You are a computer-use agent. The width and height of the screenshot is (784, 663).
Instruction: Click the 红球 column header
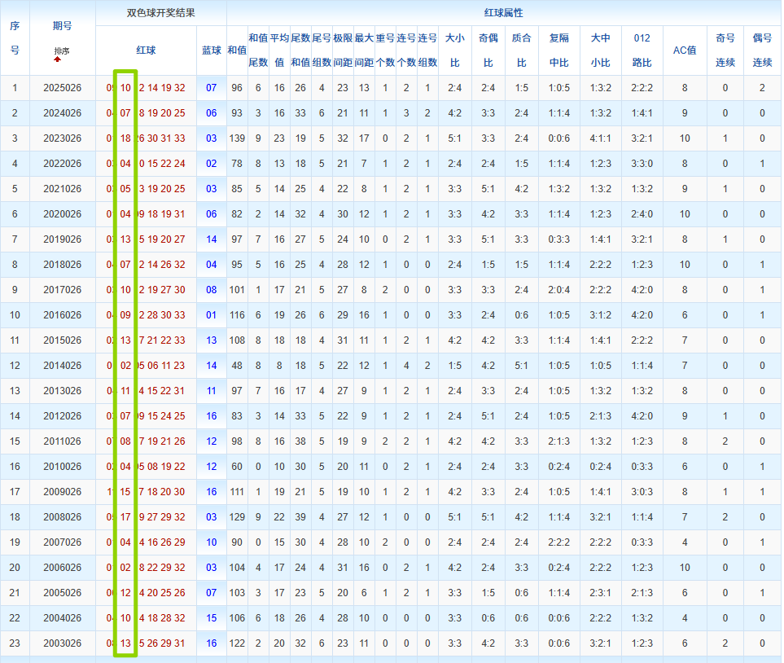(146, 50)
